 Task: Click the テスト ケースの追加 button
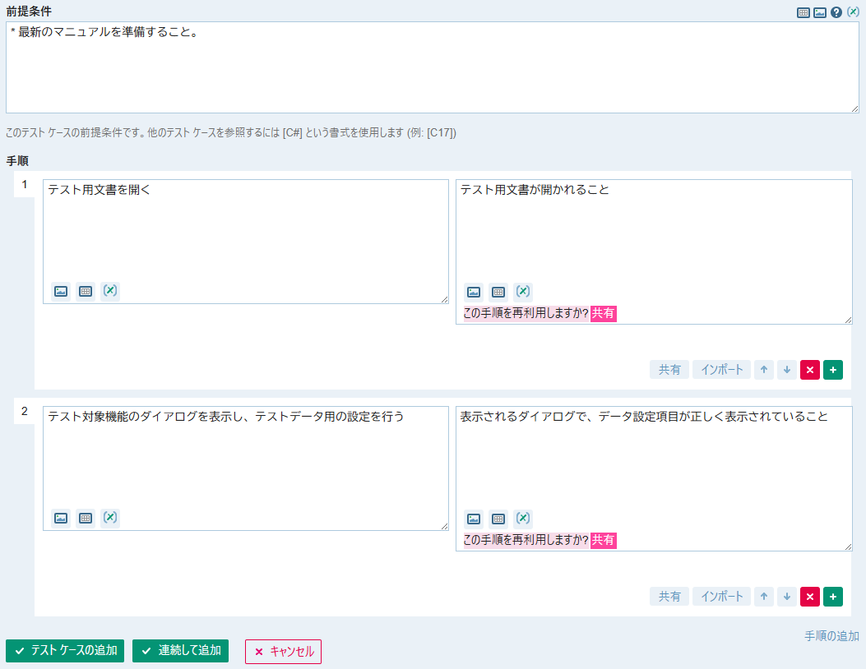tap(65, 651)
